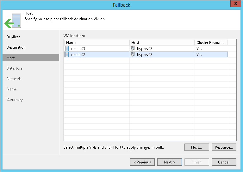Close the Failback window
This screenshot has height=172, width=243.
tap(235, 4)
